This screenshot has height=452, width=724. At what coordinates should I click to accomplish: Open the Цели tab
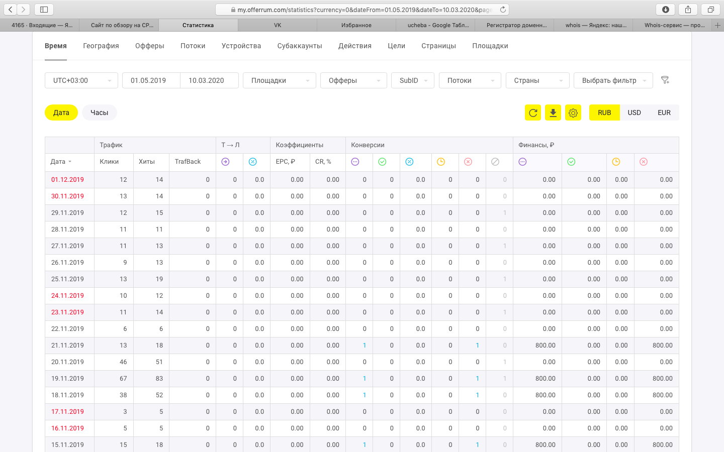(396, 46)
